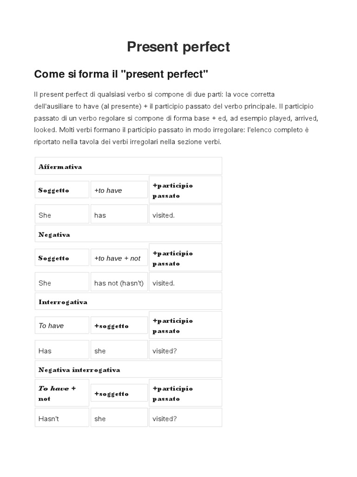Click the "To have + not" header cell
The height and width of the screenshot is (477, 357).
click(x=62, y=393)
